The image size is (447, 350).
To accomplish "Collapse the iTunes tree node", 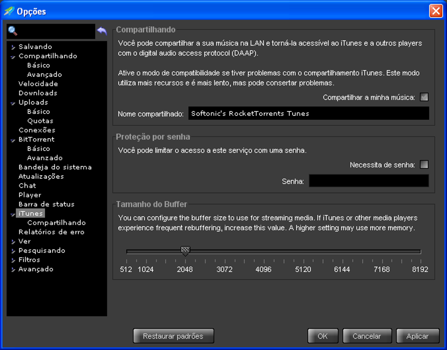I will coord(13,214).
